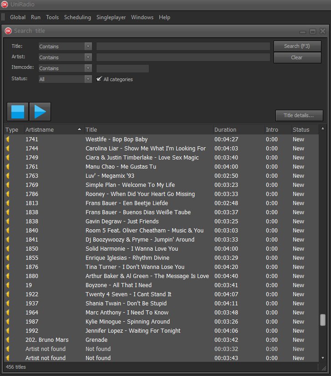This screenshot has height=376, width=331.
Task: Open the Title match type dropdown
Action: click(88, 46)
